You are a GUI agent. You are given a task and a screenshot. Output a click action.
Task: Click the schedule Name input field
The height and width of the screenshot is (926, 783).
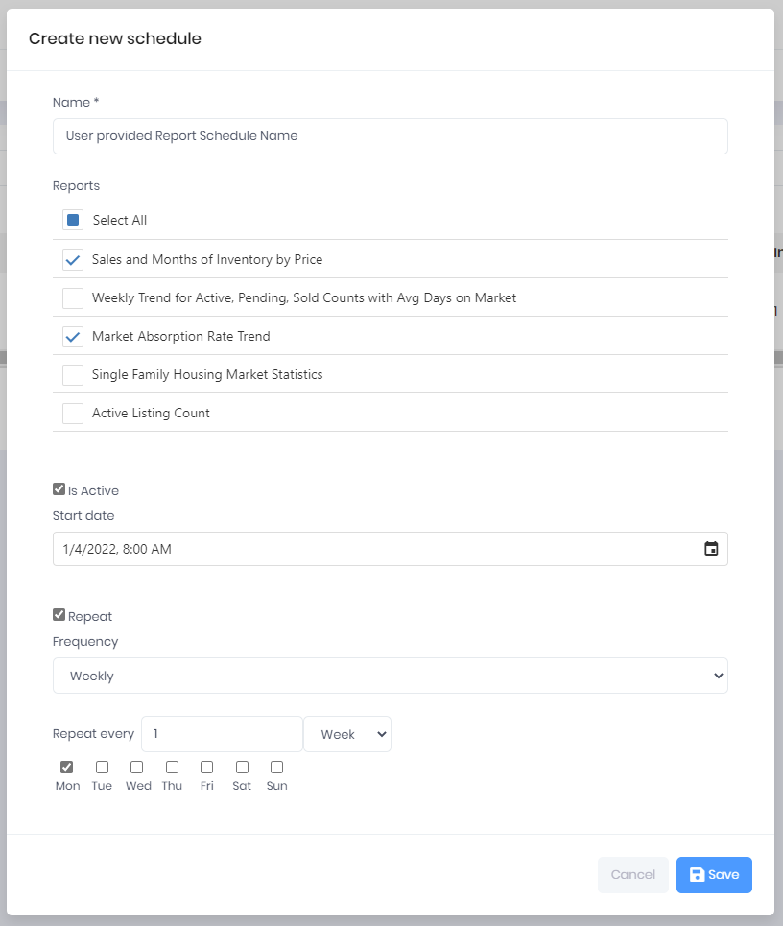point(390,136)
